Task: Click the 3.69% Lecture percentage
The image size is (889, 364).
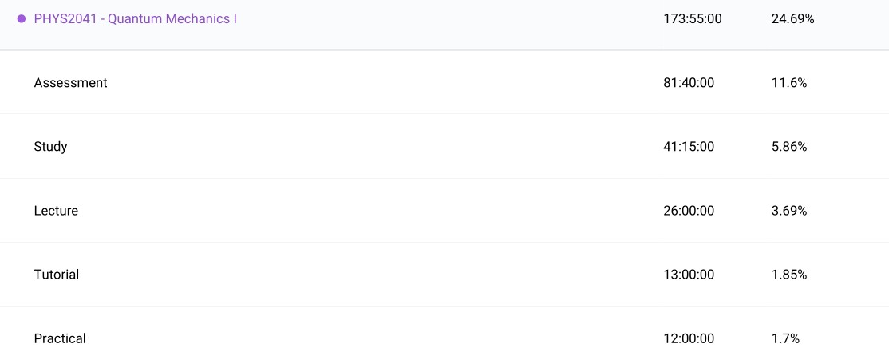Action: [789, 211]
